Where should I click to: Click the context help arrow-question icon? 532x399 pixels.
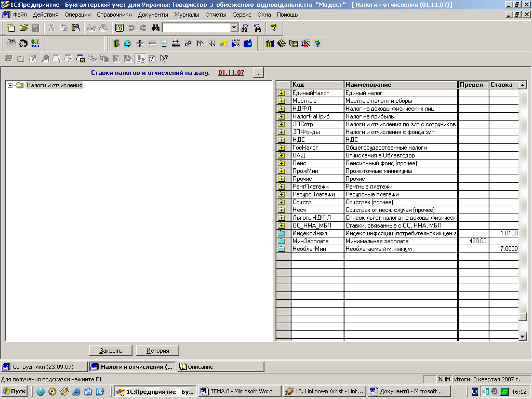(164, 59)
